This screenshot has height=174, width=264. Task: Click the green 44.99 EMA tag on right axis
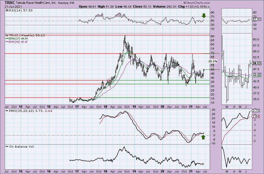[257, 76]
